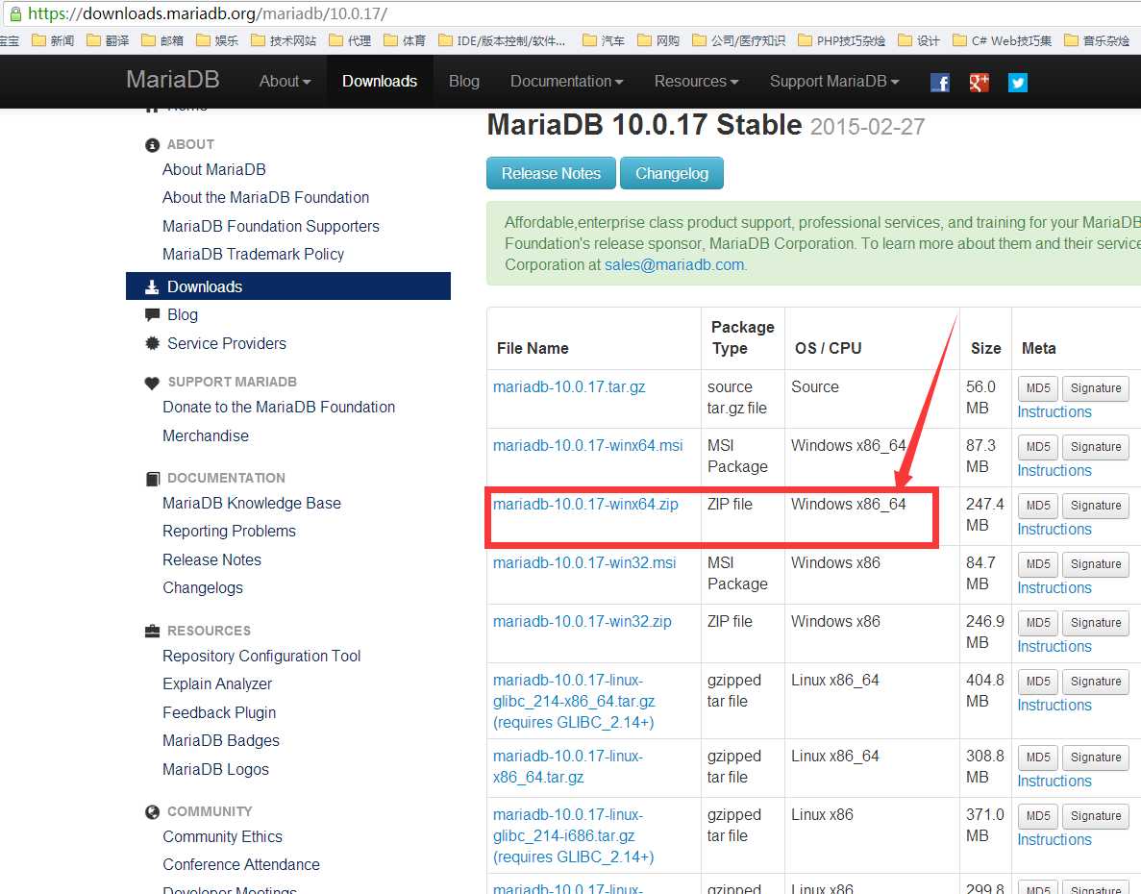Open the 设计 bookmarks folder
This screenshot has width=1141, height=894.
click(x=918, y=40)
